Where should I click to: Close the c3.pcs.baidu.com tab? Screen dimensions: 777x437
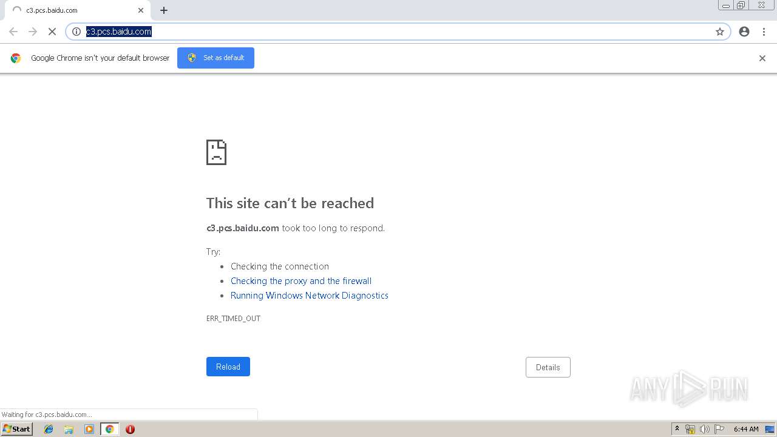pyautogui.click(x=141, y=10)
